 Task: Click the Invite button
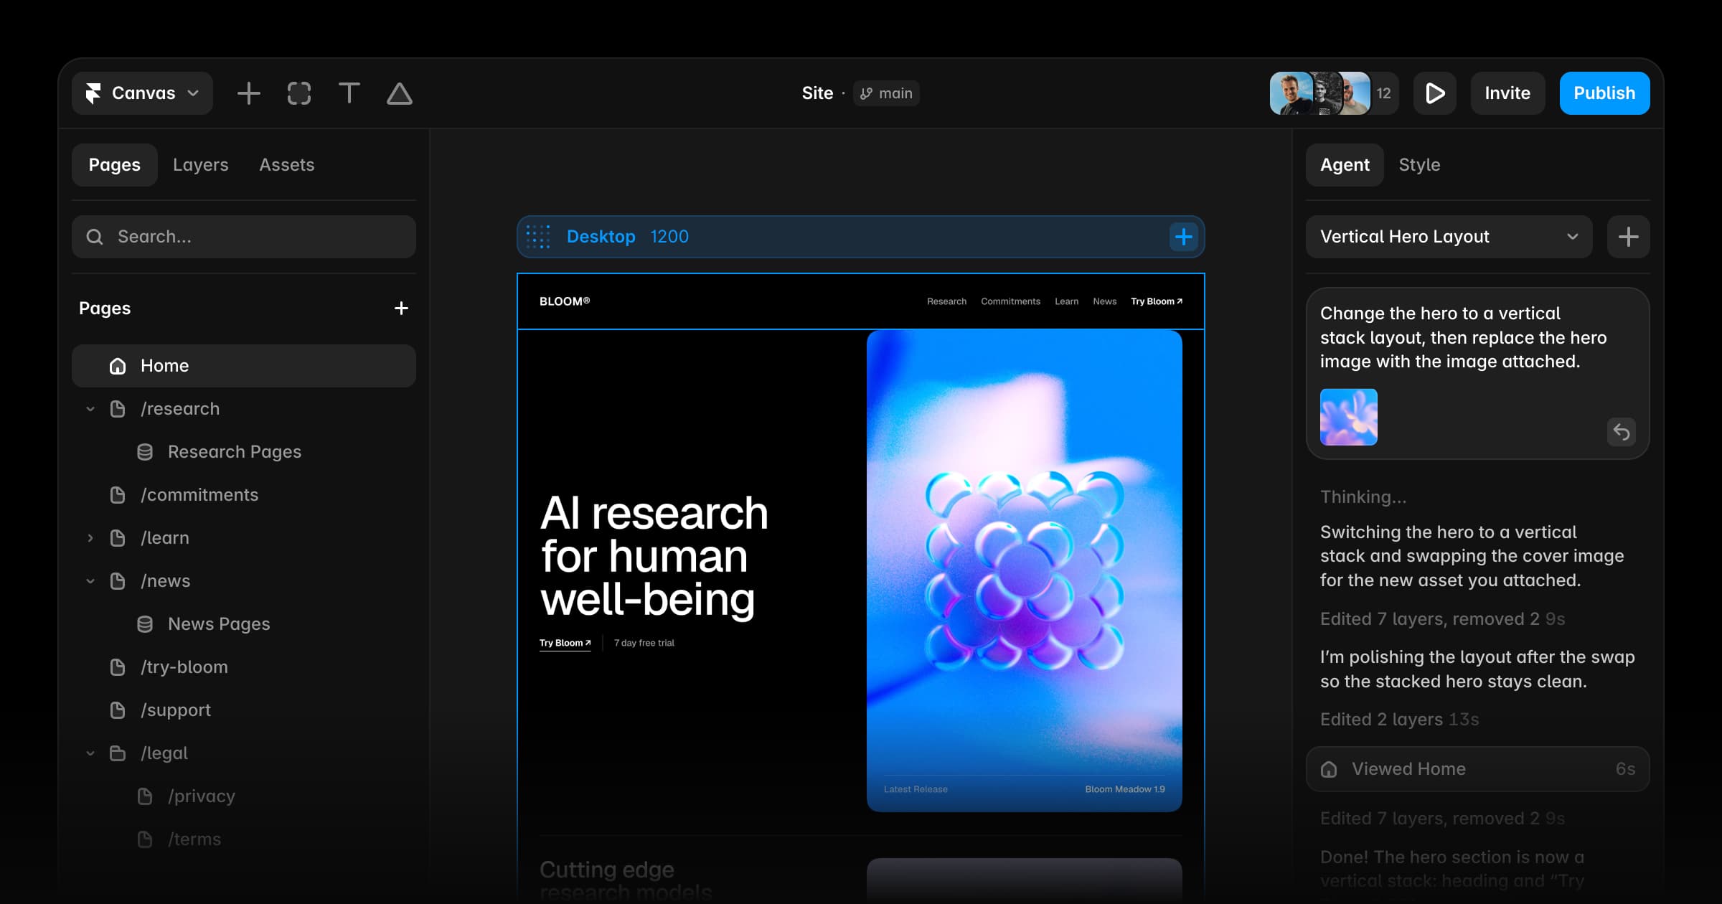tap(1507, 93)
